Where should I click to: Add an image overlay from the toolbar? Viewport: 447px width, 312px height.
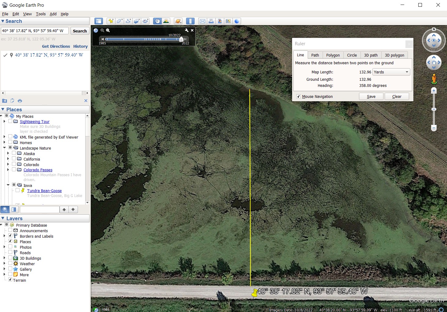click(x=137, y=21)
